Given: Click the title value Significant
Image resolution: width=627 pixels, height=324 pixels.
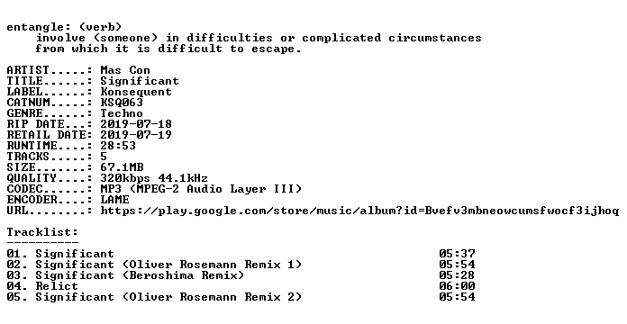Looking at the screenshot, I should [x=140, y=81].
